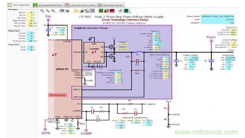Click the Vin min field in Design Specs
Viewport: 245px width, 138px height.
30,38
